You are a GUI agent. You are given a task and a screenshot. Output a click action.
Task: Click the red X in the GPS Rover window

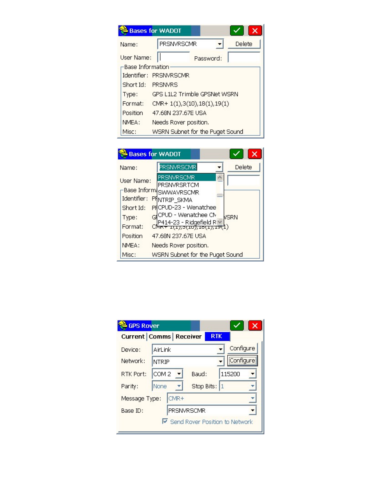pos(255,325)
